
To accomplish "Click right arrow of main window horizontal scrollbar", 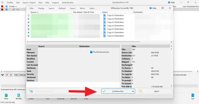I will pos(198,72).
